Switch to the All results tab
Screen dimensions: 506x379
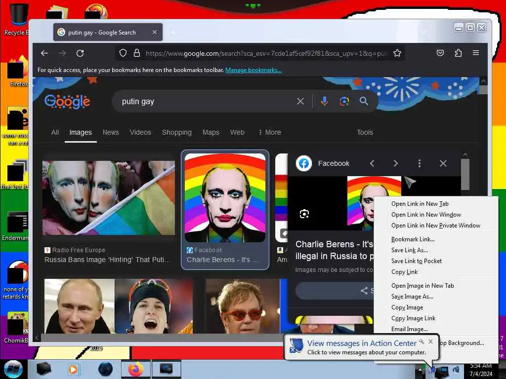click(55, 132)
